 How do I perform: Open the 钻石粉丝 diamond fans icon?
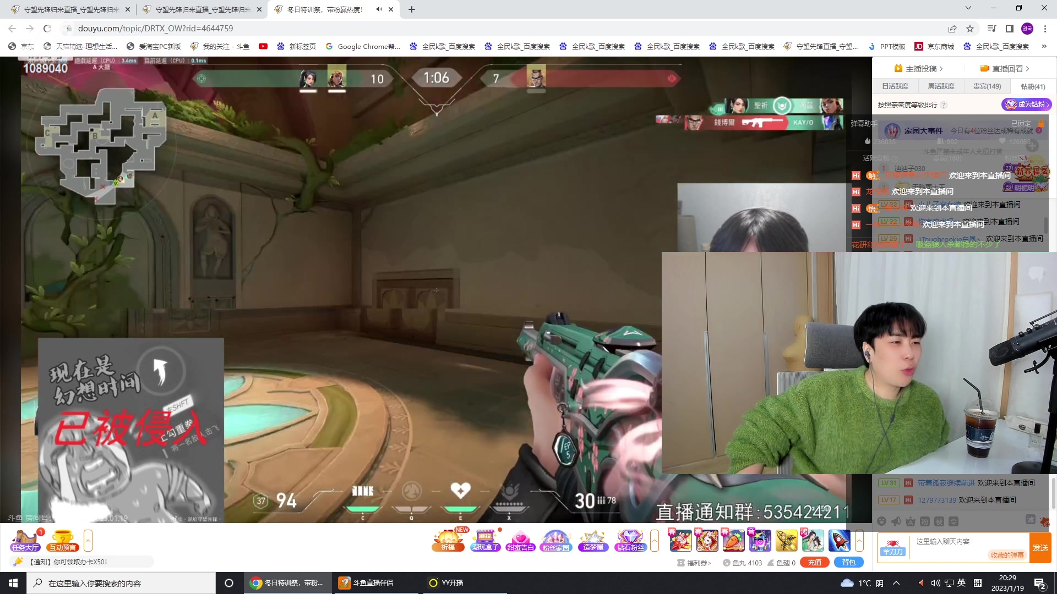pyautogui.click(x=630, y=541)
